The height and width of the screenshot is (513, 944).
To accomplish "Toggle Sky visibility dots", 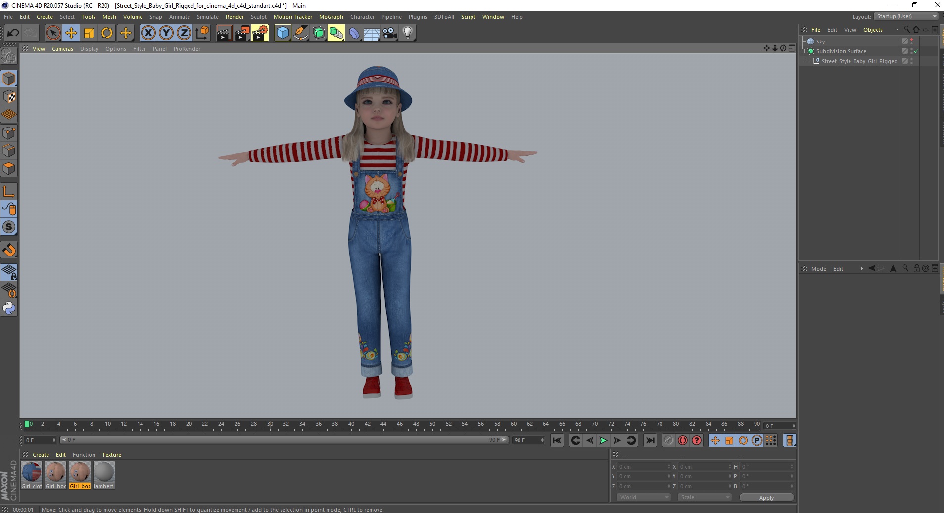I will [x=911, y=42].
